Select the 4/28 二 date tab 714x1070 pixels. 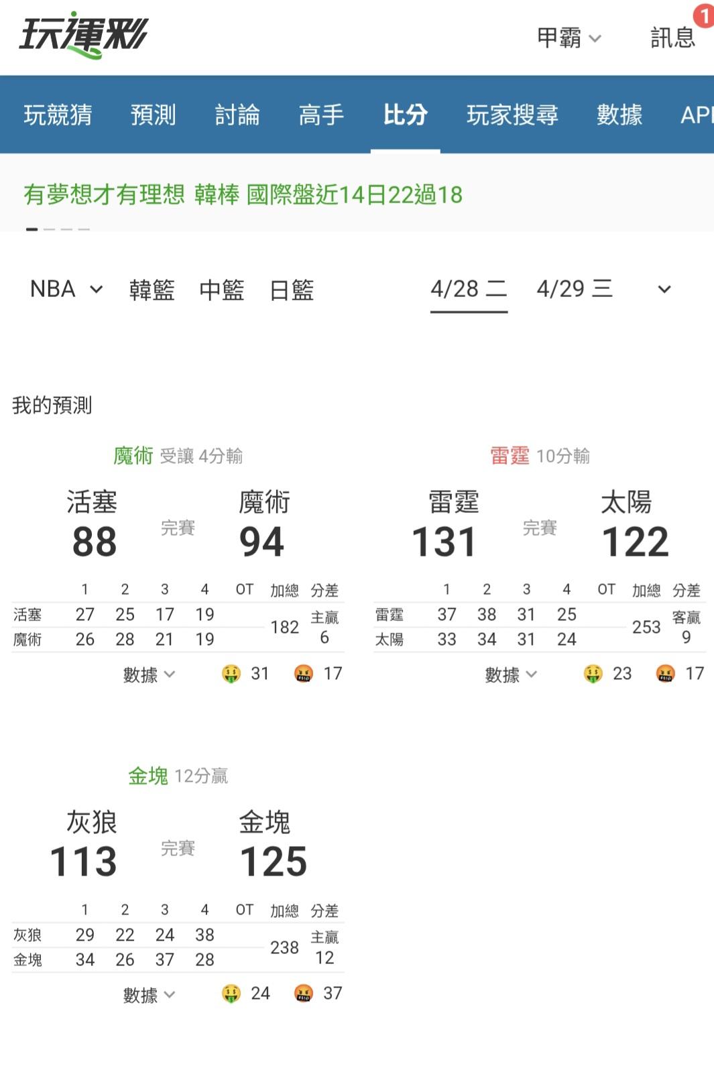pos(469,289)
